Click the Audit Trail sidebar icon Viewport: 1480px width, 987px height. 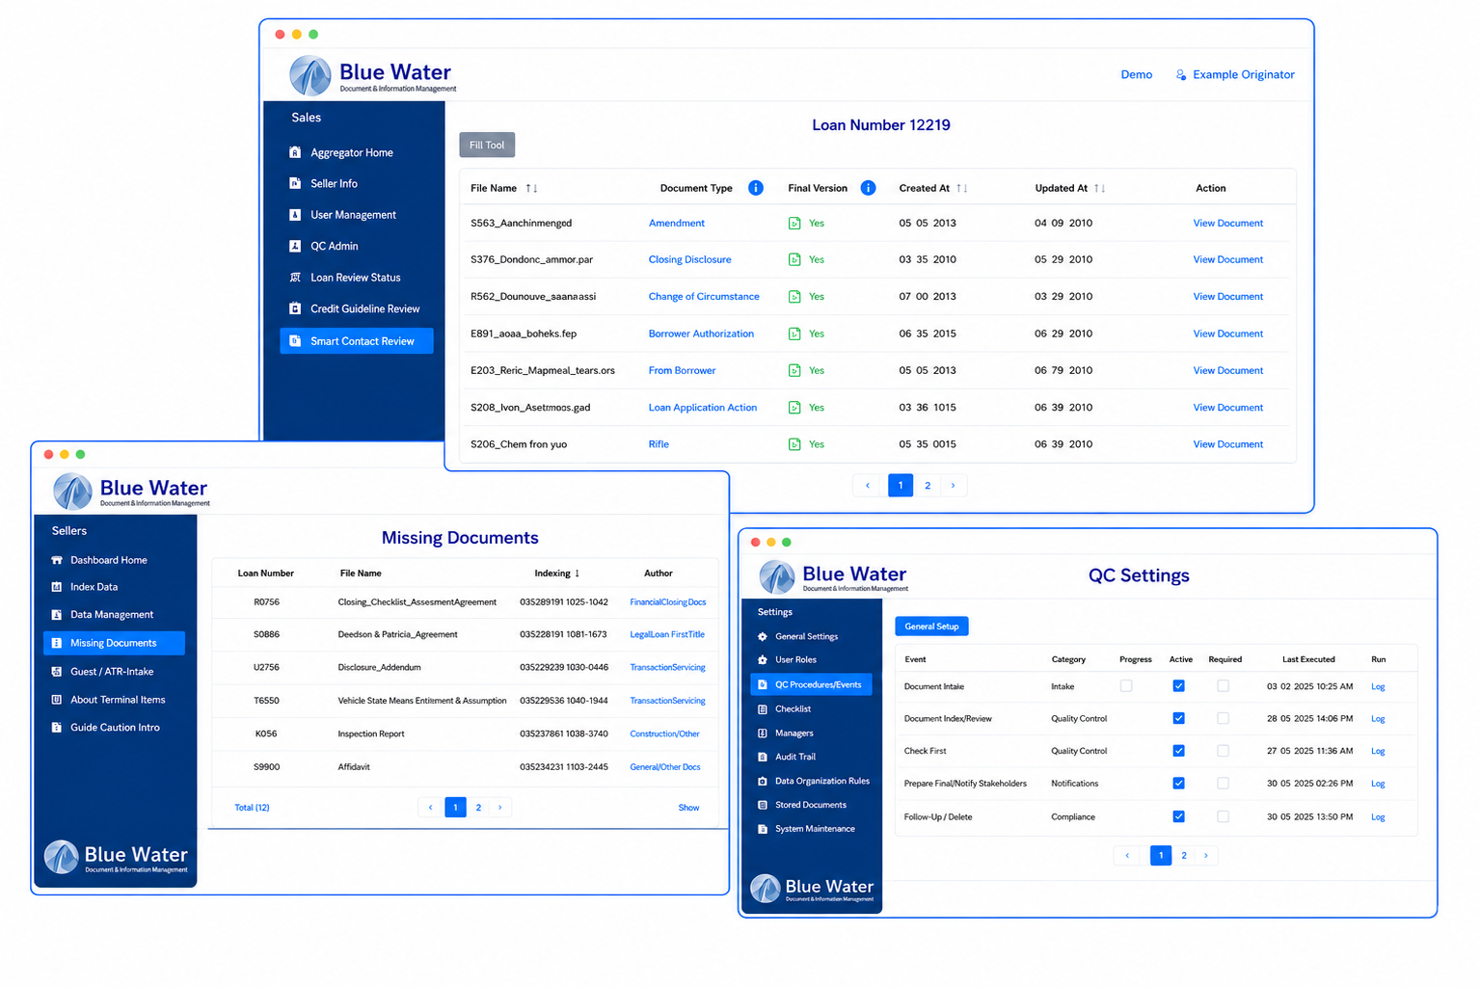(x=763, y=758)
